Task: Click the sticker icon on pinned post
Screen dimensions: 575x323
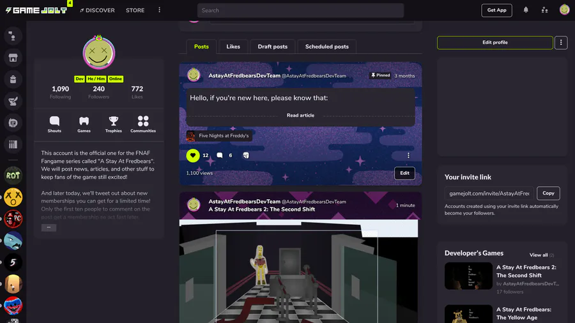Action: click(246, 155)
